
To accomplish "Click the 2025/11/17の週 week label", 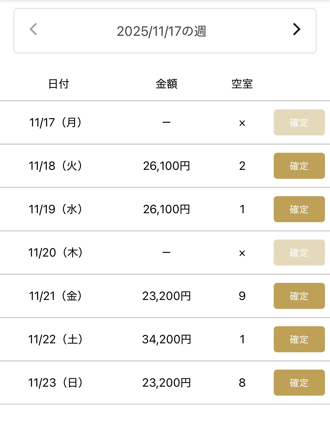I will [162, 31].
